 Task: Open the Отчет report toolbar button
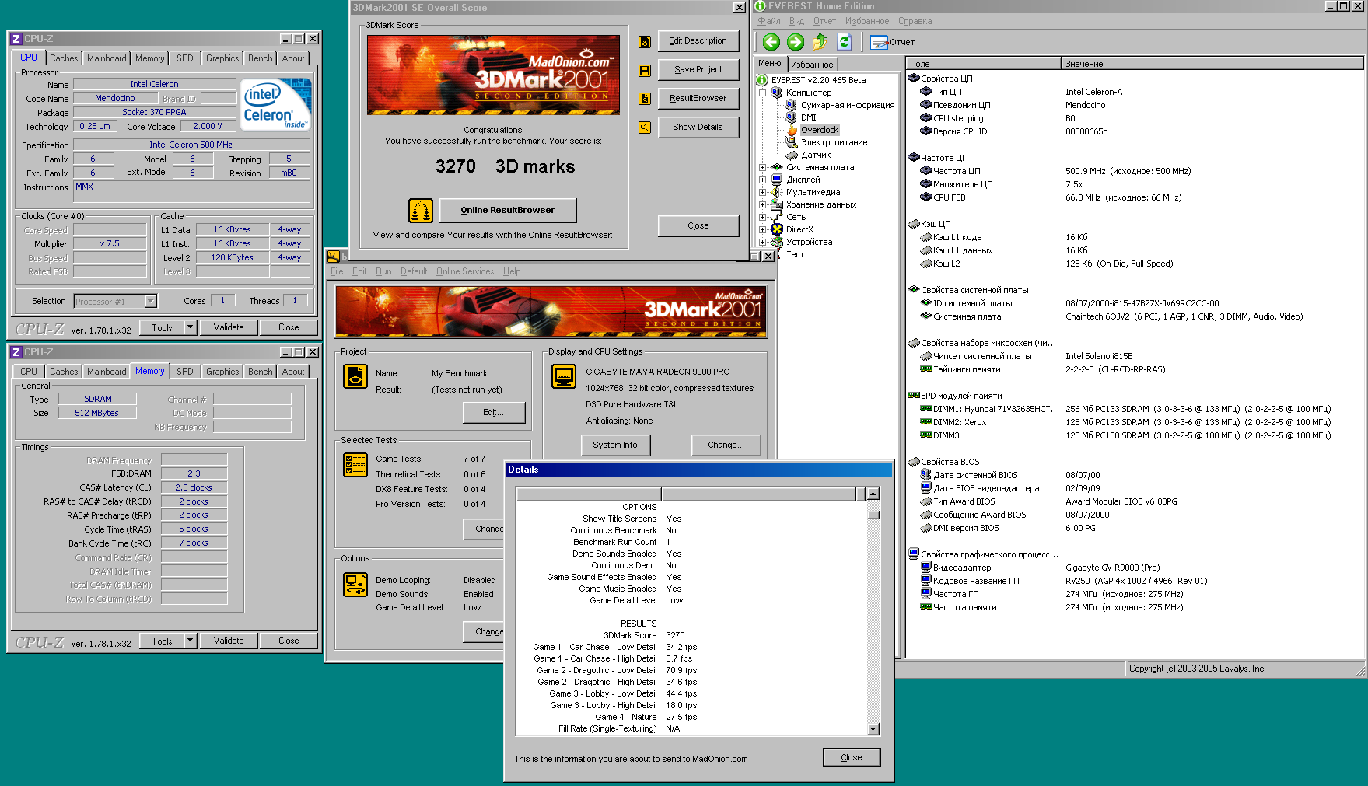coord(892,43)
